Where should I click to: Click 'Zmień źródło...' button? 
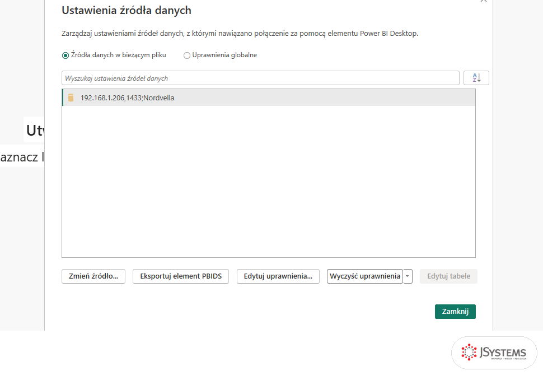click(x=93, y=276)
